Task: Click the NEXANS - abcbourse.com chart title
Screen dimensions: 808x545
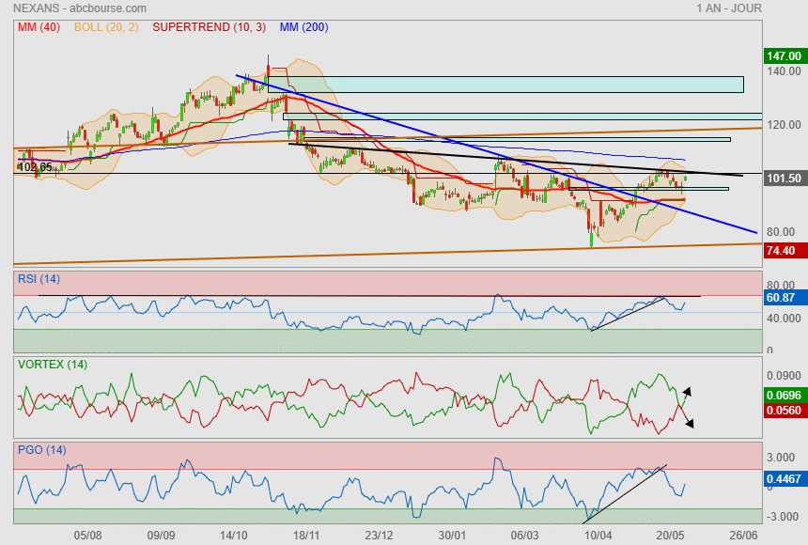Action: pos(80,8)
